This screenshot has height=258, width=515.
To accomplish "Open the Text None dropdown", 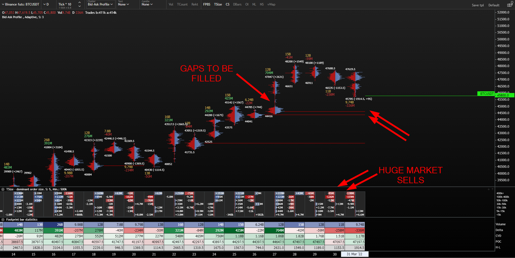I will click(124, 4).
